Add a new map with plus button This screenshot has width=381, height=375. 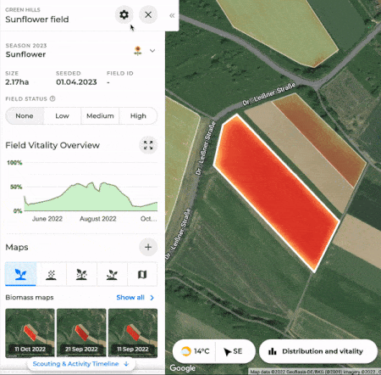click(x=148, y=247)
